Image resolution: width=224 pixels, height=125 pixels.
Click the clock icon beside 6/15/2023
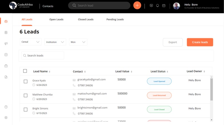34,113
